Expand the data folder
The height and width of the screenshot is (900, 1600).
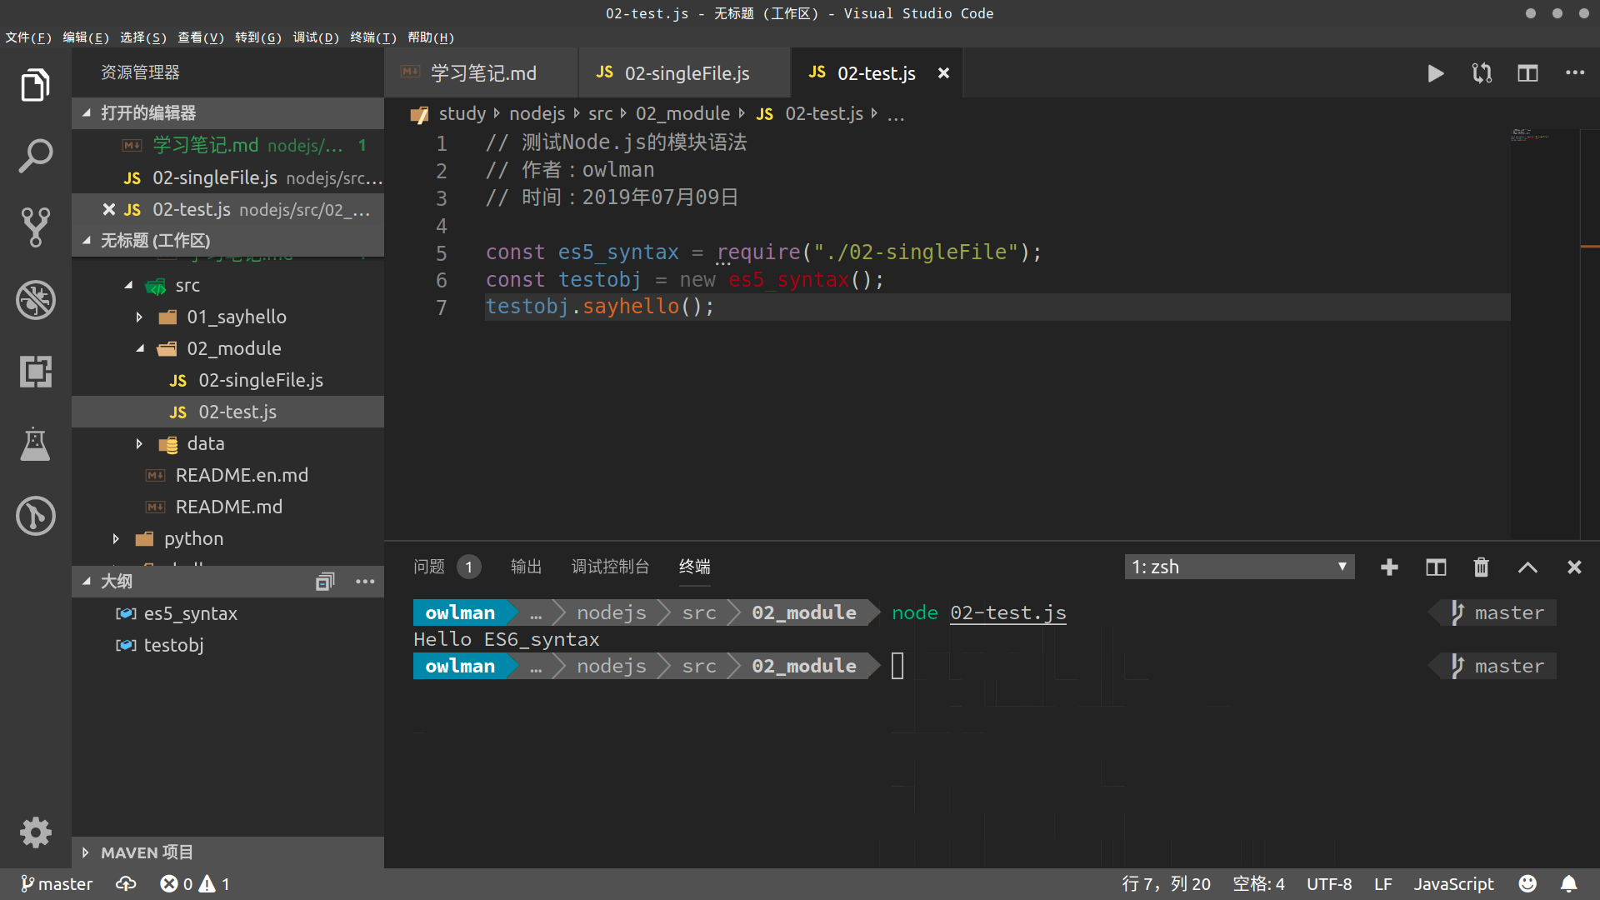pos(140,444)
